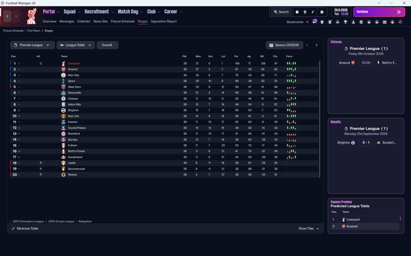411x256 pixels.
Task: Sort by the GD column header
Action: pyautogui.click(x=262, y=56)
